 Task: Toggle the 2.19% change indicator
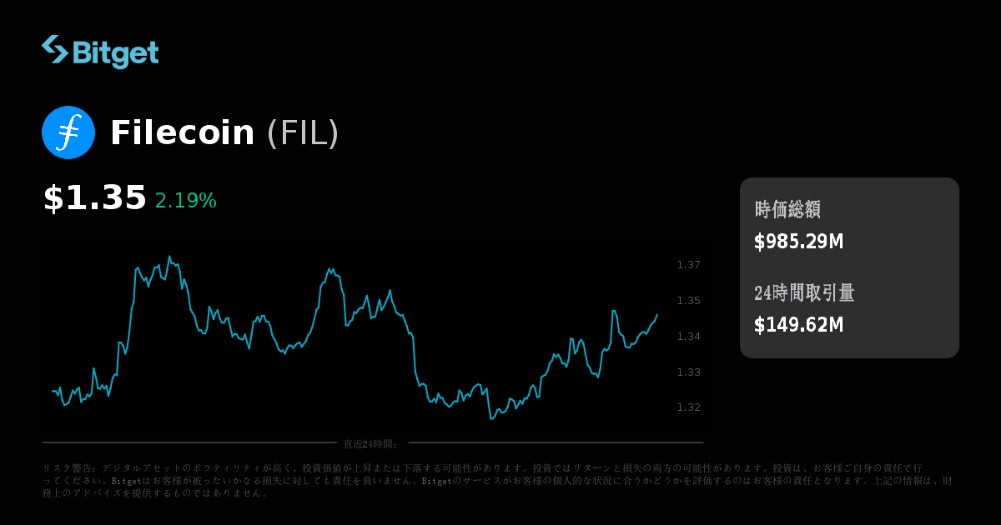point(185,200)
